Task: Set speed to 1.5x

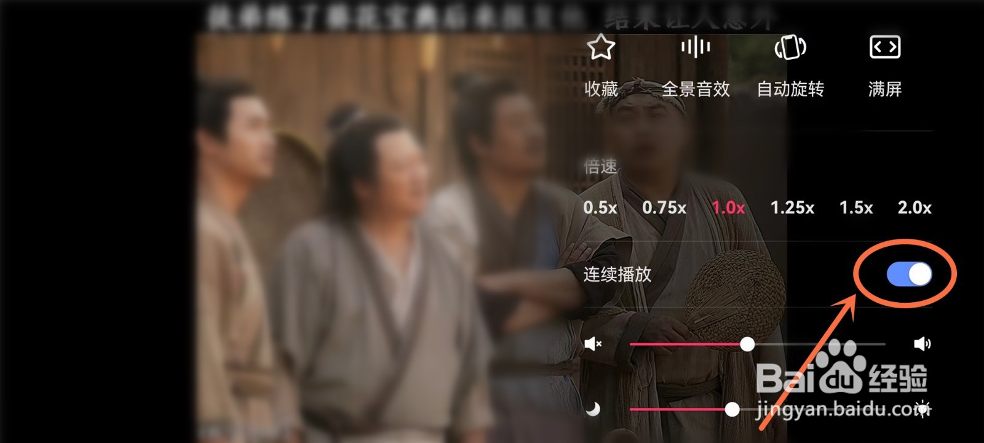Action: point(856,208)
